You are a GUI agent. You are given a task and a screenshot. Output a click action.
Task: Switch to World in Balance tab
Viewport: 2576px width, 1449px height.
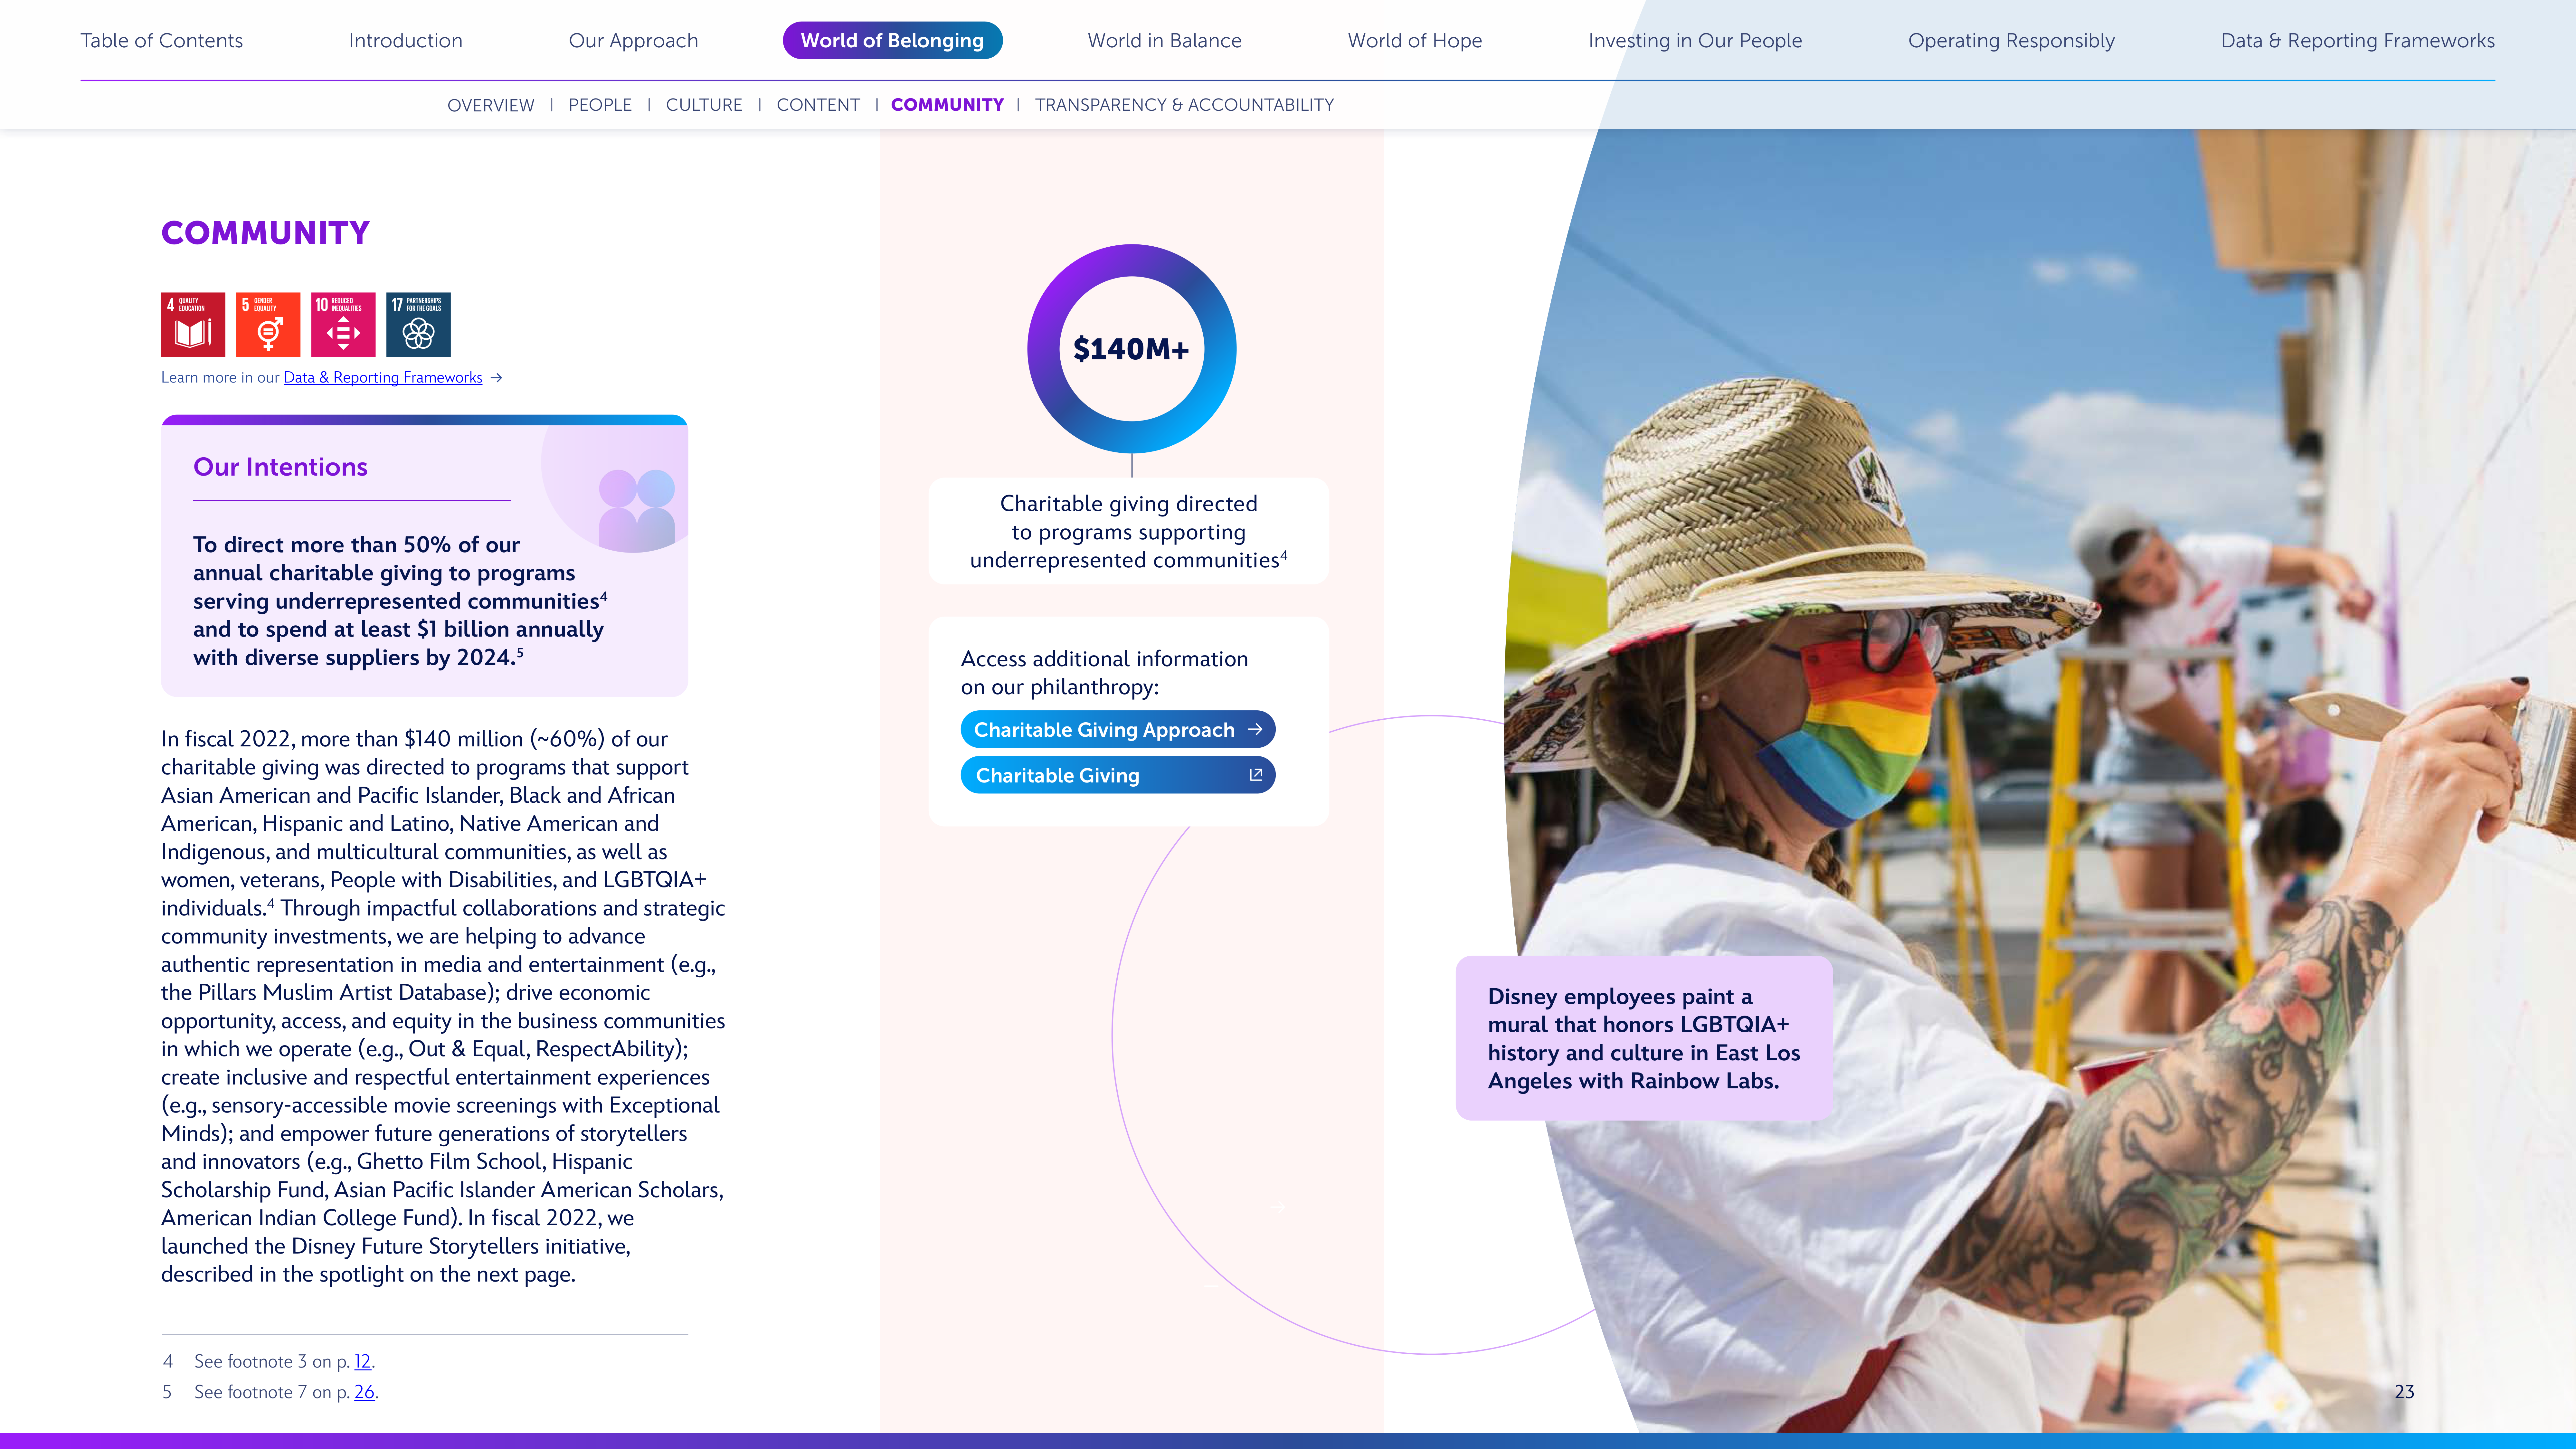click(1165, 41)
